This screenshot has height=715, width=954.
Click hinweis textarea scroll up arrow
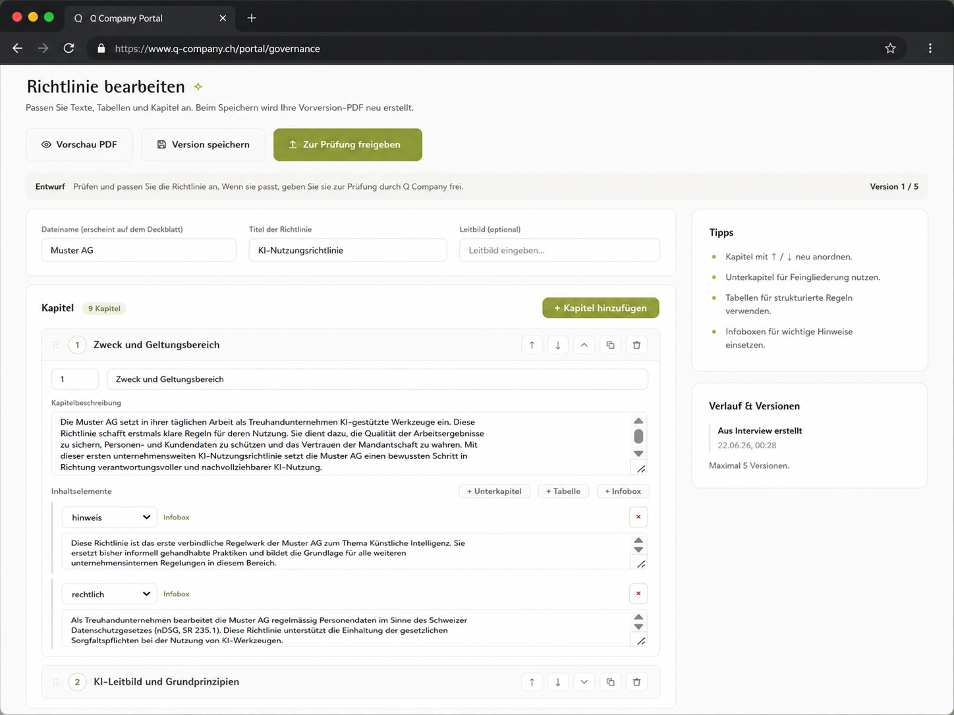pos(638,541)
